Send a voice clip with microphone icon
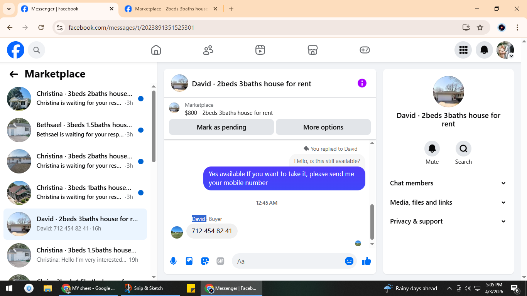527x296 pixels. [173, 261]
